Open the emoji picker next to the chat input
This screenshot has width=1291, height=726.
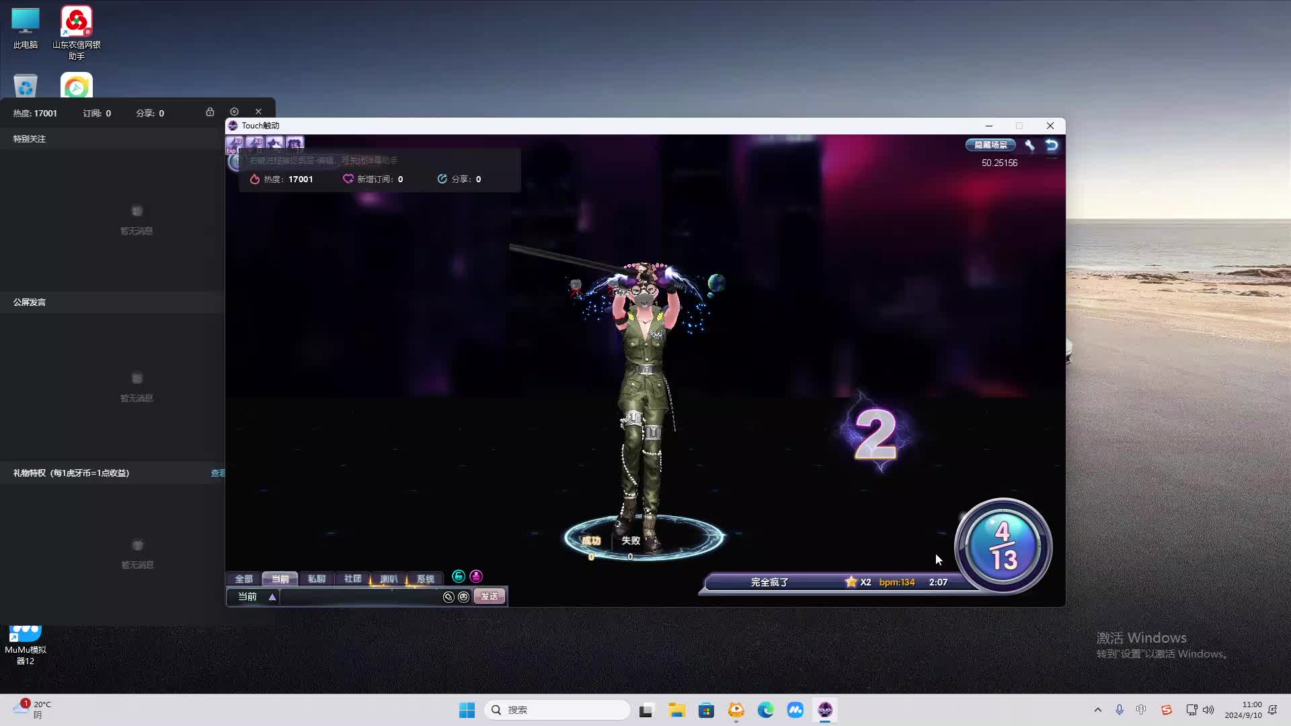pos(464,597)
